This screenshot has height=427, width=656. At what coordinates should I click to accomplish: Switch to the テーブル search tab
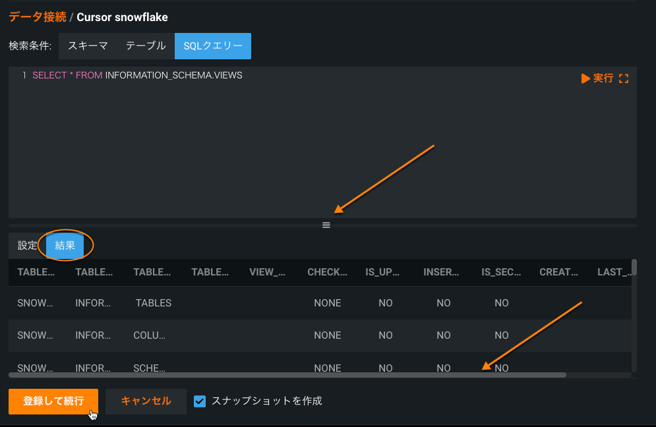[146, 46]
